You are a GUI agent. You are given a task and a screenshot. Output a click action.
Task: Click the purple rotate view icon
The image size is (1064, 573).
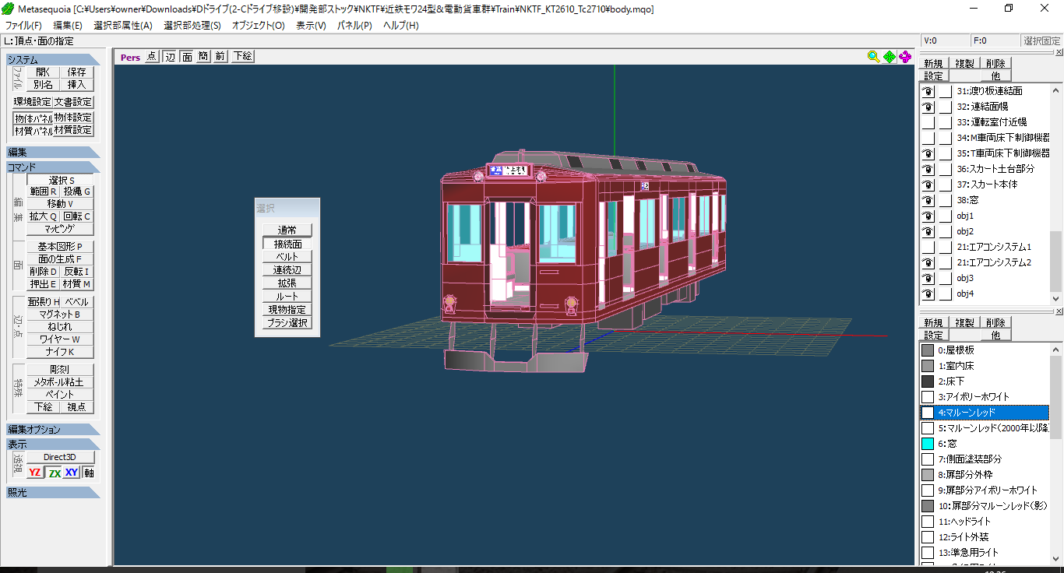904,57
